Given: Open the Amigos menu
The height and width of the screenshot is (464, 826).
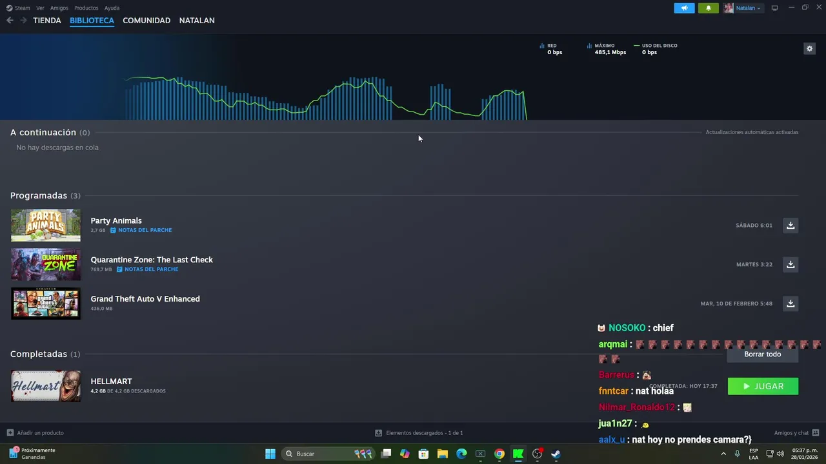Looking at the screenshot, I should (59, 8).
